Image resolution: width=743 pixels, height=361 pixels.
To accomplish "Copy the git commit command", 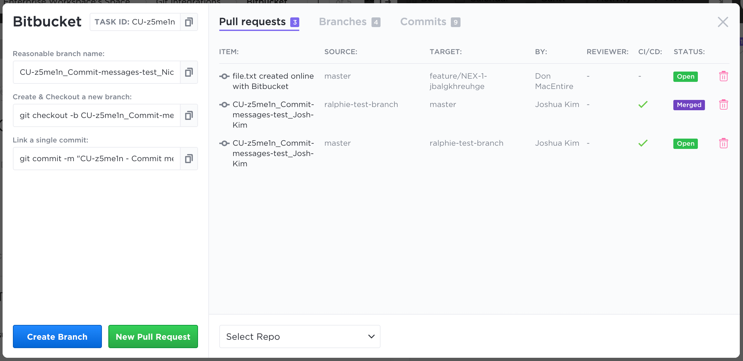I will pos(189,159).
